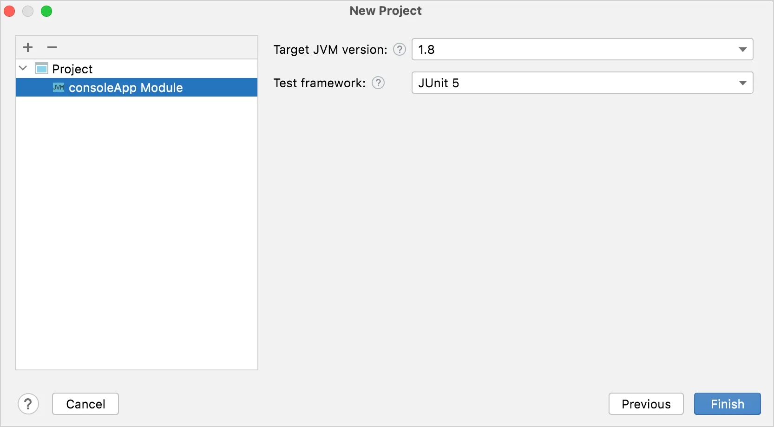
Task: Open the Target JVM version dropdown
Action: (742, 49)
